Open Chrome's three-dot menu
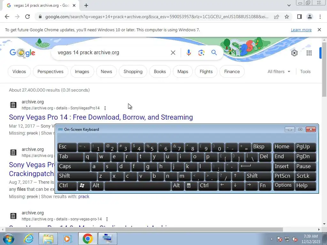Image resolution: width=327 pixels, height=245 pixels. tap(320, 17)
